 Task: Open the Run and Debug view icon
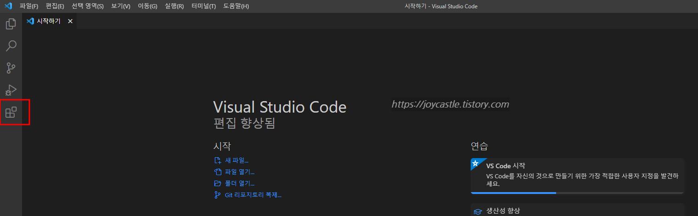pos(11,90)
